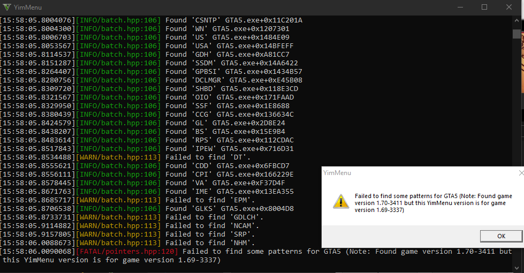Click the warning Failed to find 'GDLCH'

pyautogui.click(x=132, y=217)
